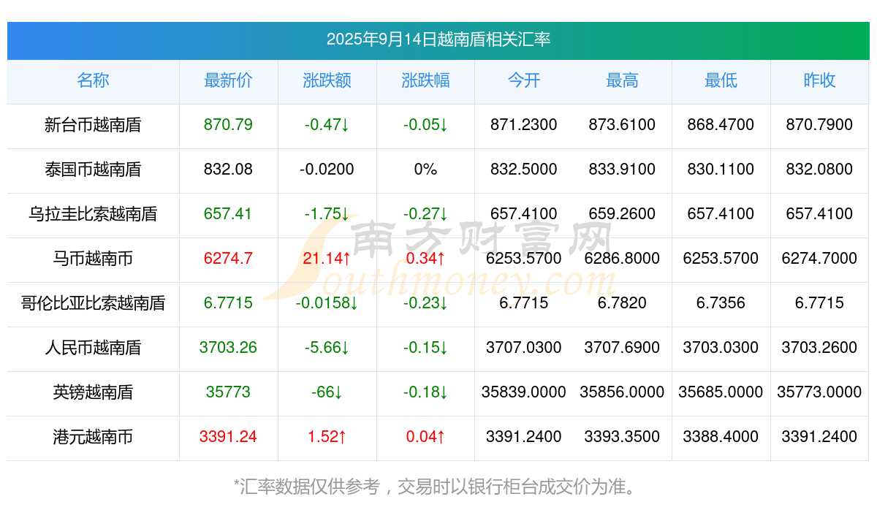Select the 最新价 column header
The image size is (877, 510).
pos(228,80)
